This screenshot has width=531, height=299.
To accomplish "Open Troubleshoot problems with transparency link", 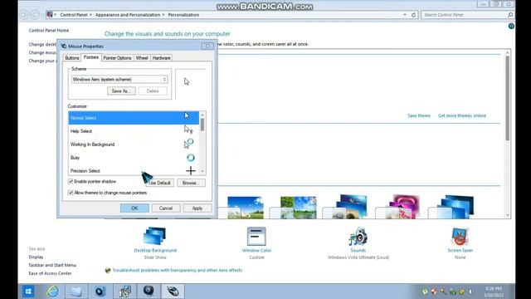I will [177, 270].
